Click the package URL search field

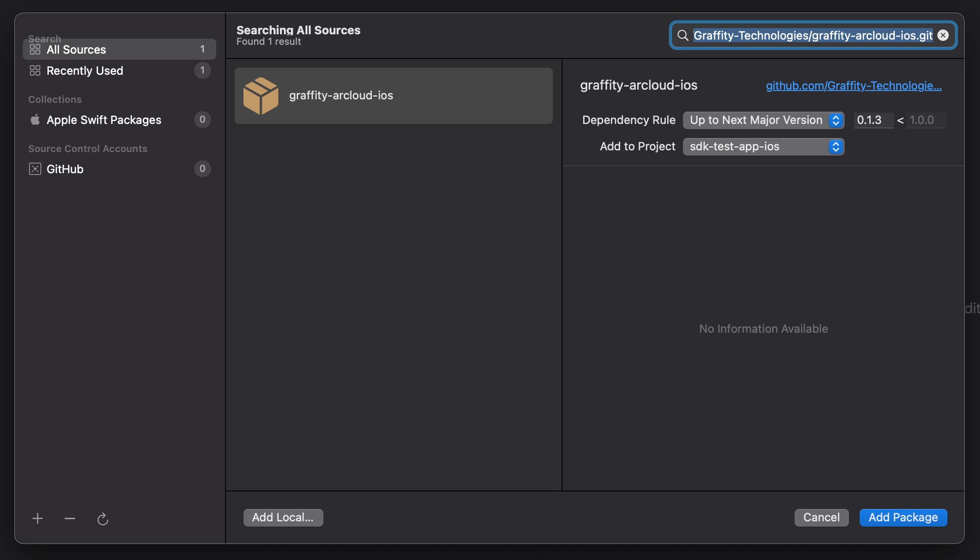point(813,35)
